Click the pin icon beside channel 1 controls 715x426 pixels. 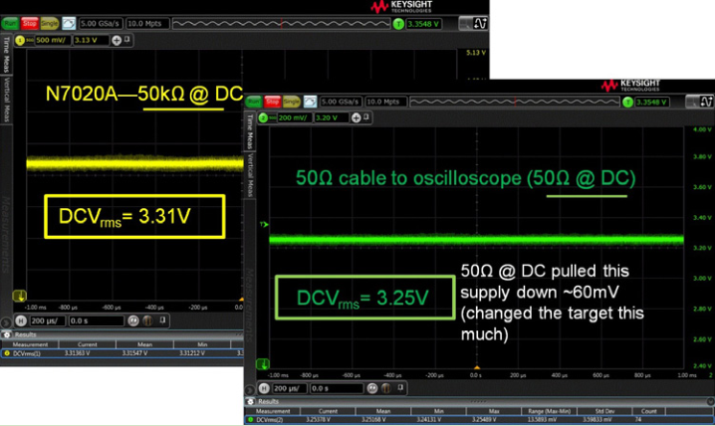[x=127, y=40]
